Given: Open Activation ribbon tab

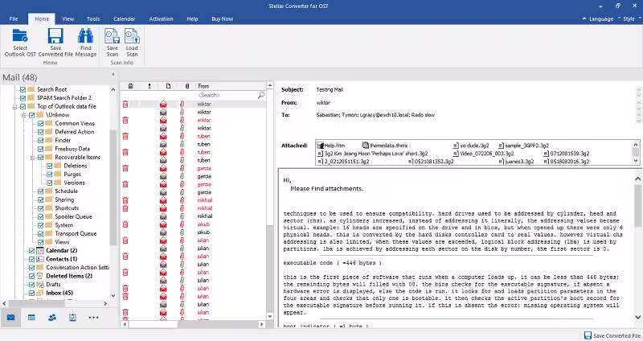Looking at the screenshot, I should [x=161, y=18].
